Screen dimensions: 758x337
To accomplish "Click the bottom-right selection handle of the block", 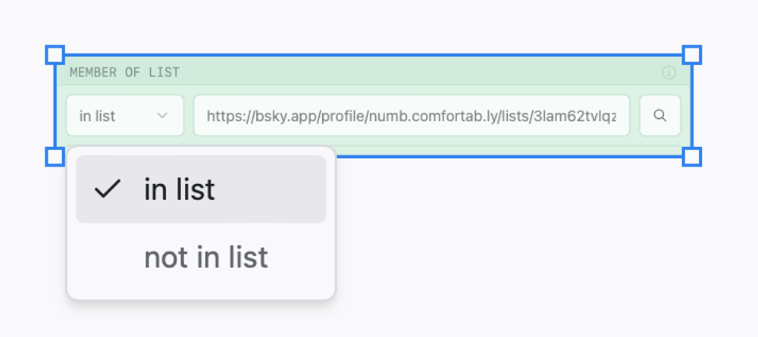I will 692,157.
